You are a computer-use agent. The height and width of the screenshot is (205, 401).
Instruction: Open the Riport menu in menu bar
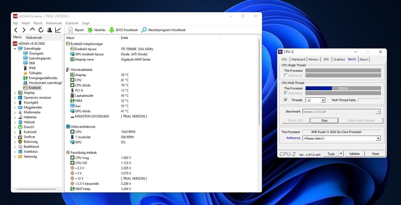click(x=38, y=23)
